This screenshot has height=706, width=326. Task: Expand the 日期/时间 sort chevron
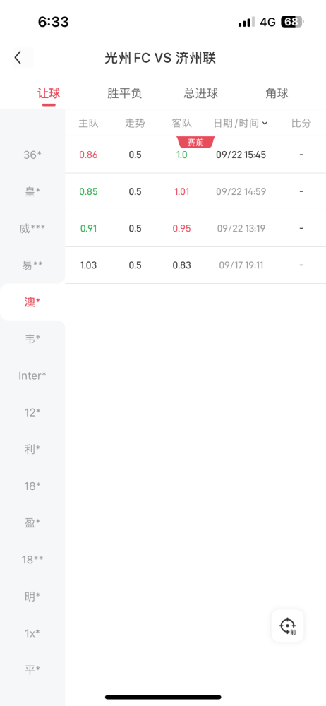[265, 124]
